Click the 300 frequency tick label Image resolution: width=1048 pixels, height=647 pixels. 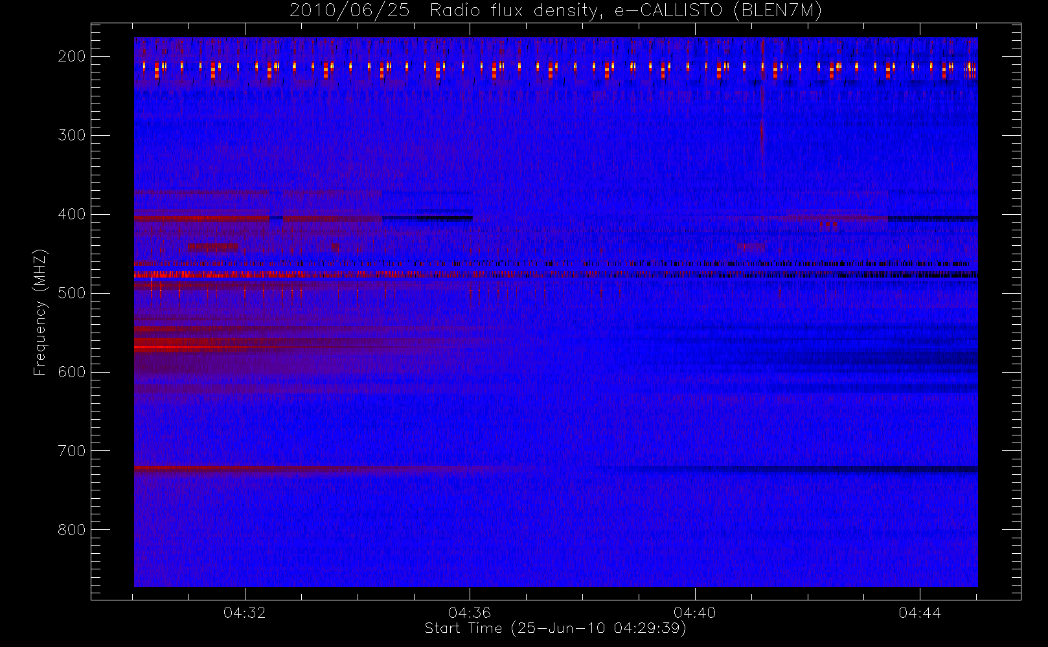pyautogui.click(x=72, y=135)
